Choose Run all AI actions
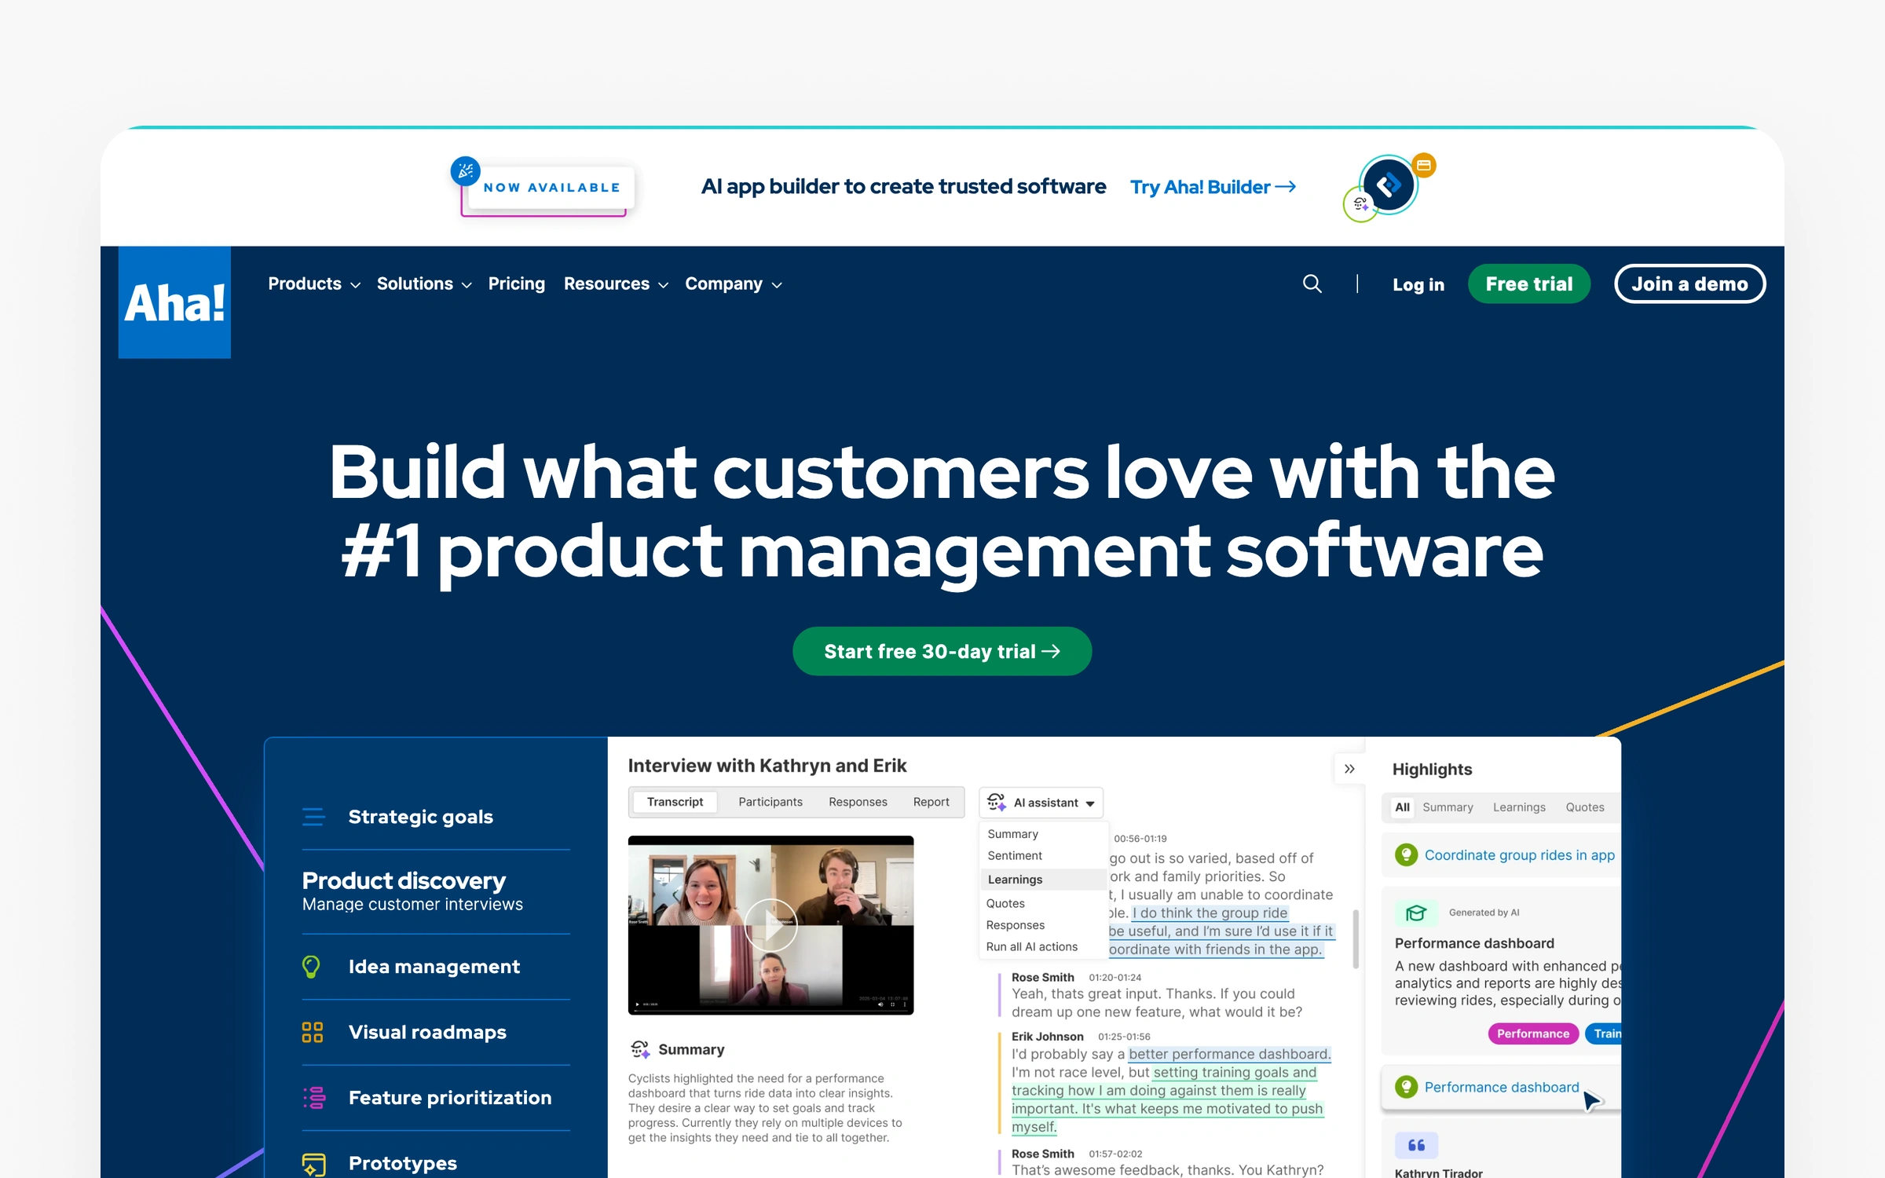 click(x=1031, y=947)
